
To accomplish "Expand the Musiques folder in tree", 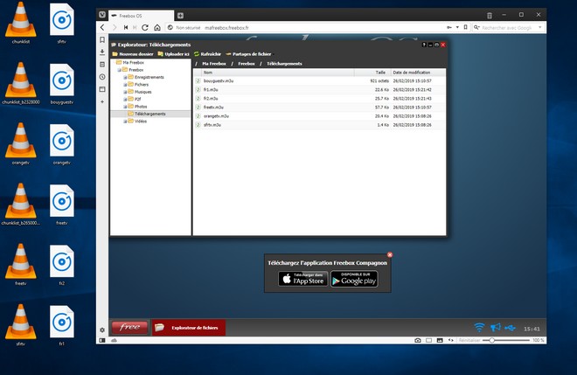I will [x=125, y=91].
